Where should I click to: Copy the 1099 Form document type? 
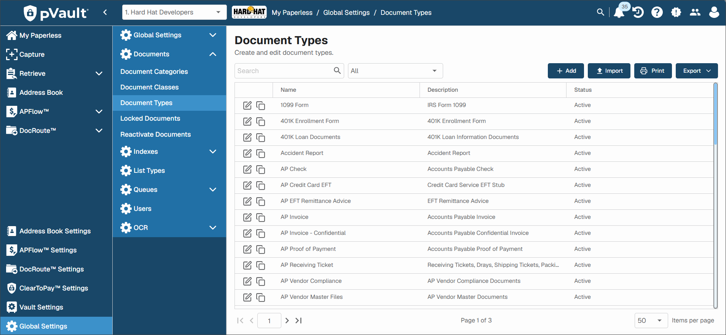pos(261,105)
